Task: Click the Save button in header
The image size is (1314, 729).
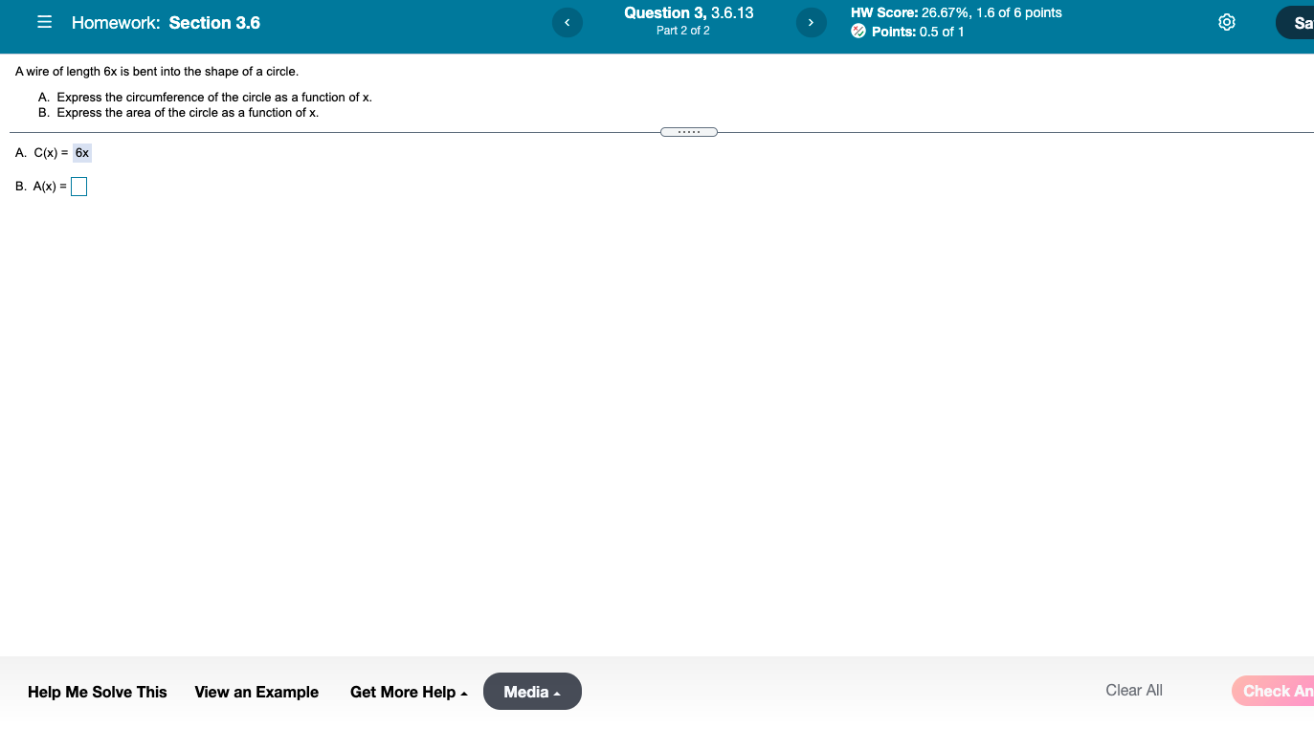Action: [x=1295, y=23]
